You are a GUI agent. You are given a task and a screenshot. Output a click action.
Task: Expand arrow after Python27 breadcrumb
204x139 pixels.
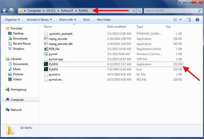coord(76,11)
